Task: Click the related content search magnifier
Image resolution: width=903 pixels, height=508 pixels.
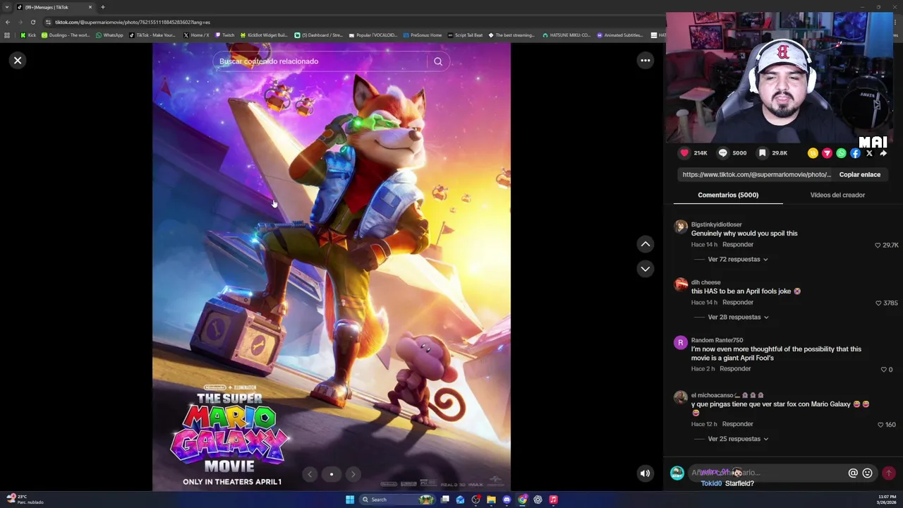Action: point(438,61)
